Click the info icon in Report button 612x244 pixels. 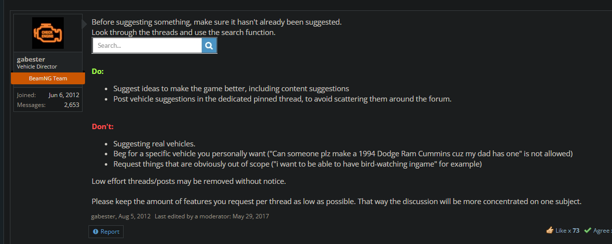point(95,232)
